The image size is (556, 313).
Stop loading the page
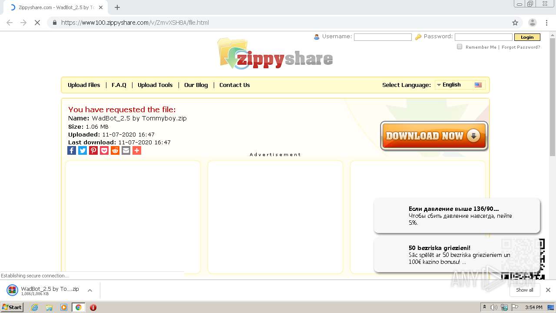point(37,23)
